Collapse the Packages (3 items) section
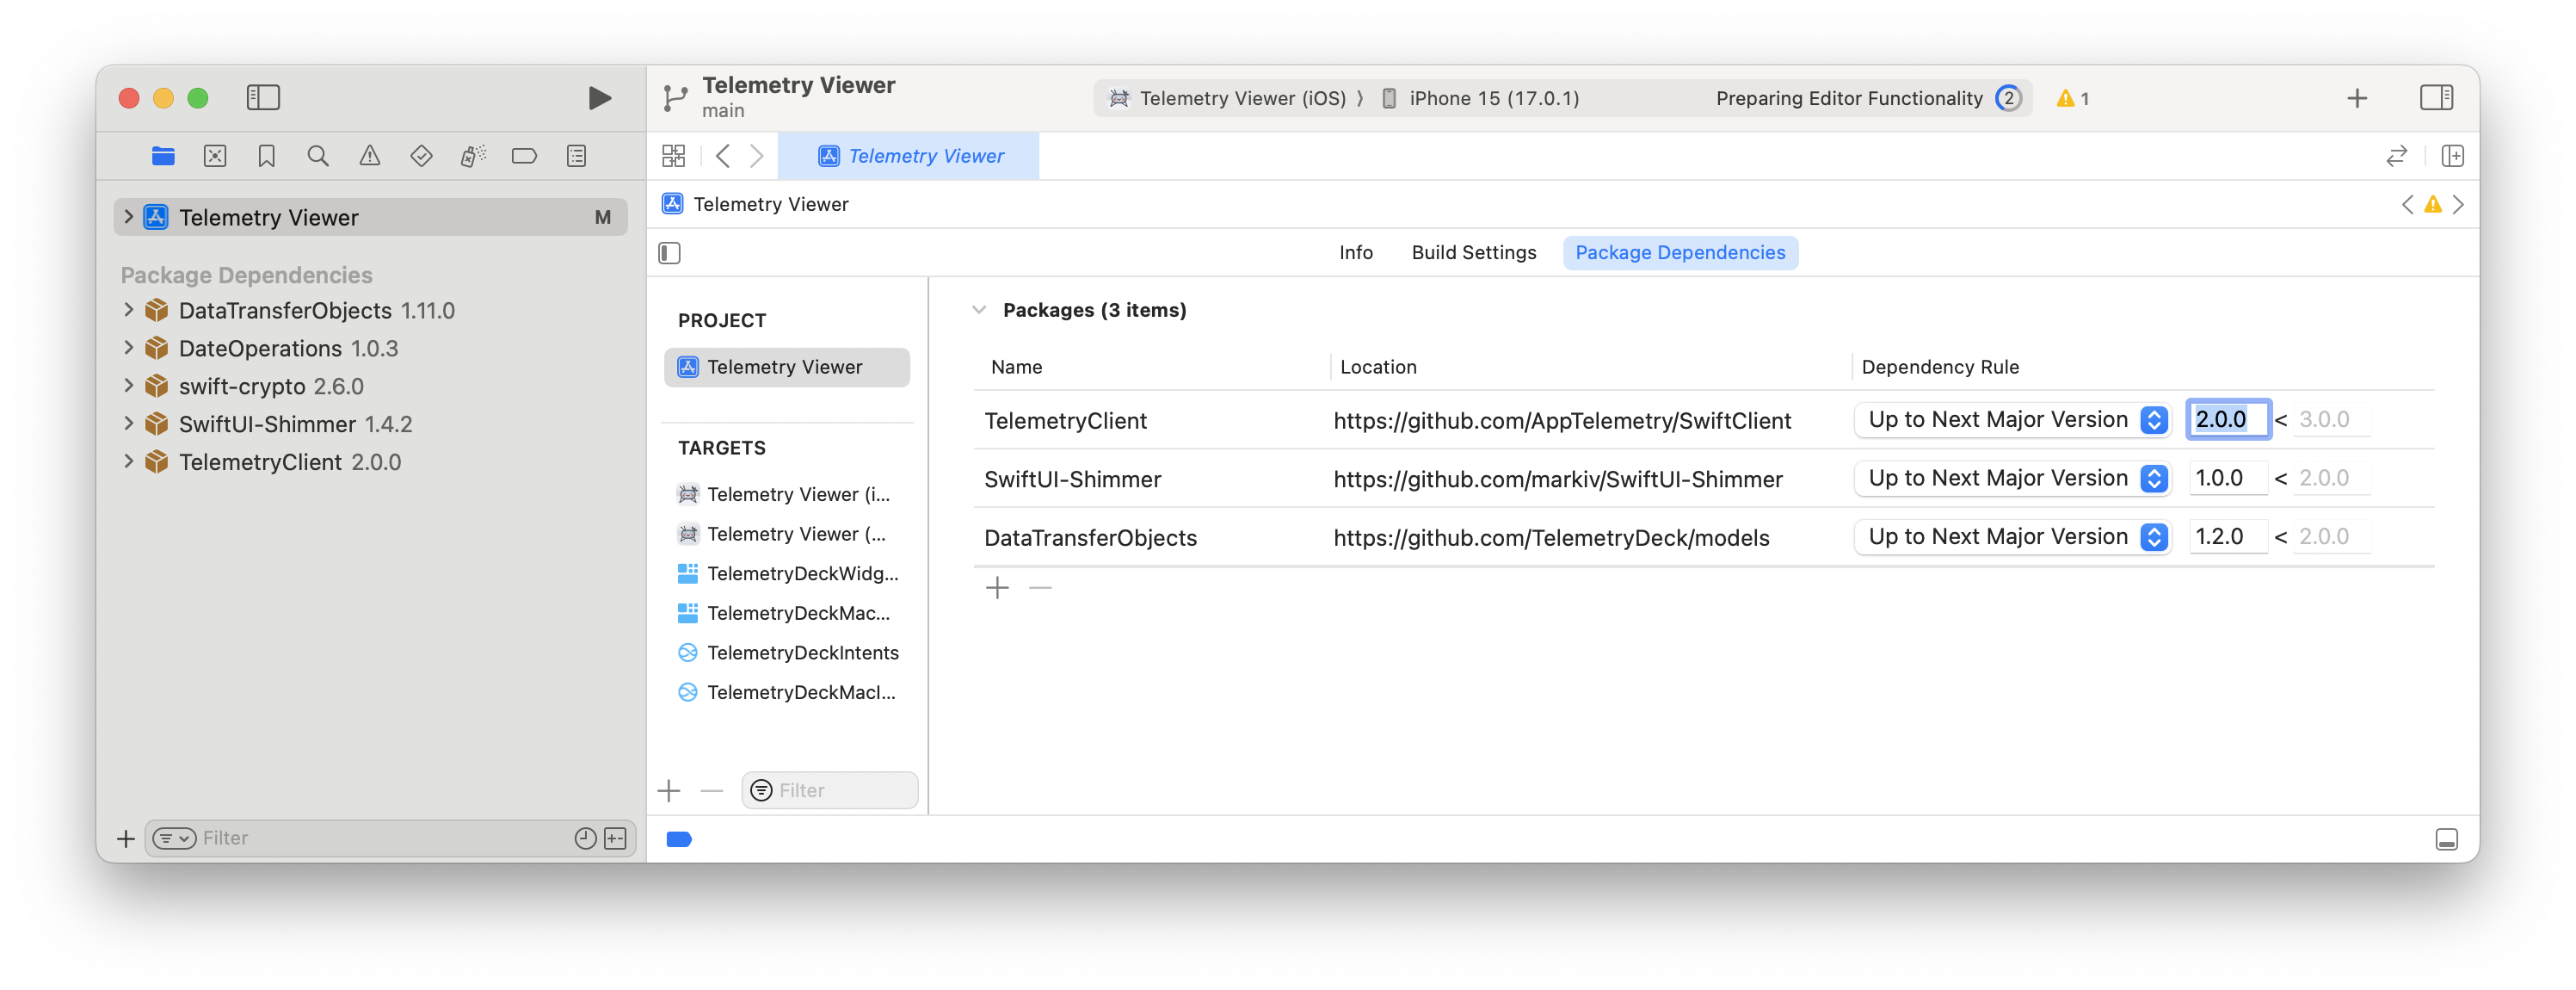The height and width of the screenshot is (990, 2576). 978,309
